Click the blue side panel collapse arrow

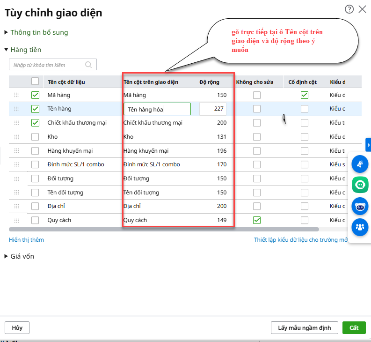(368, 146)
